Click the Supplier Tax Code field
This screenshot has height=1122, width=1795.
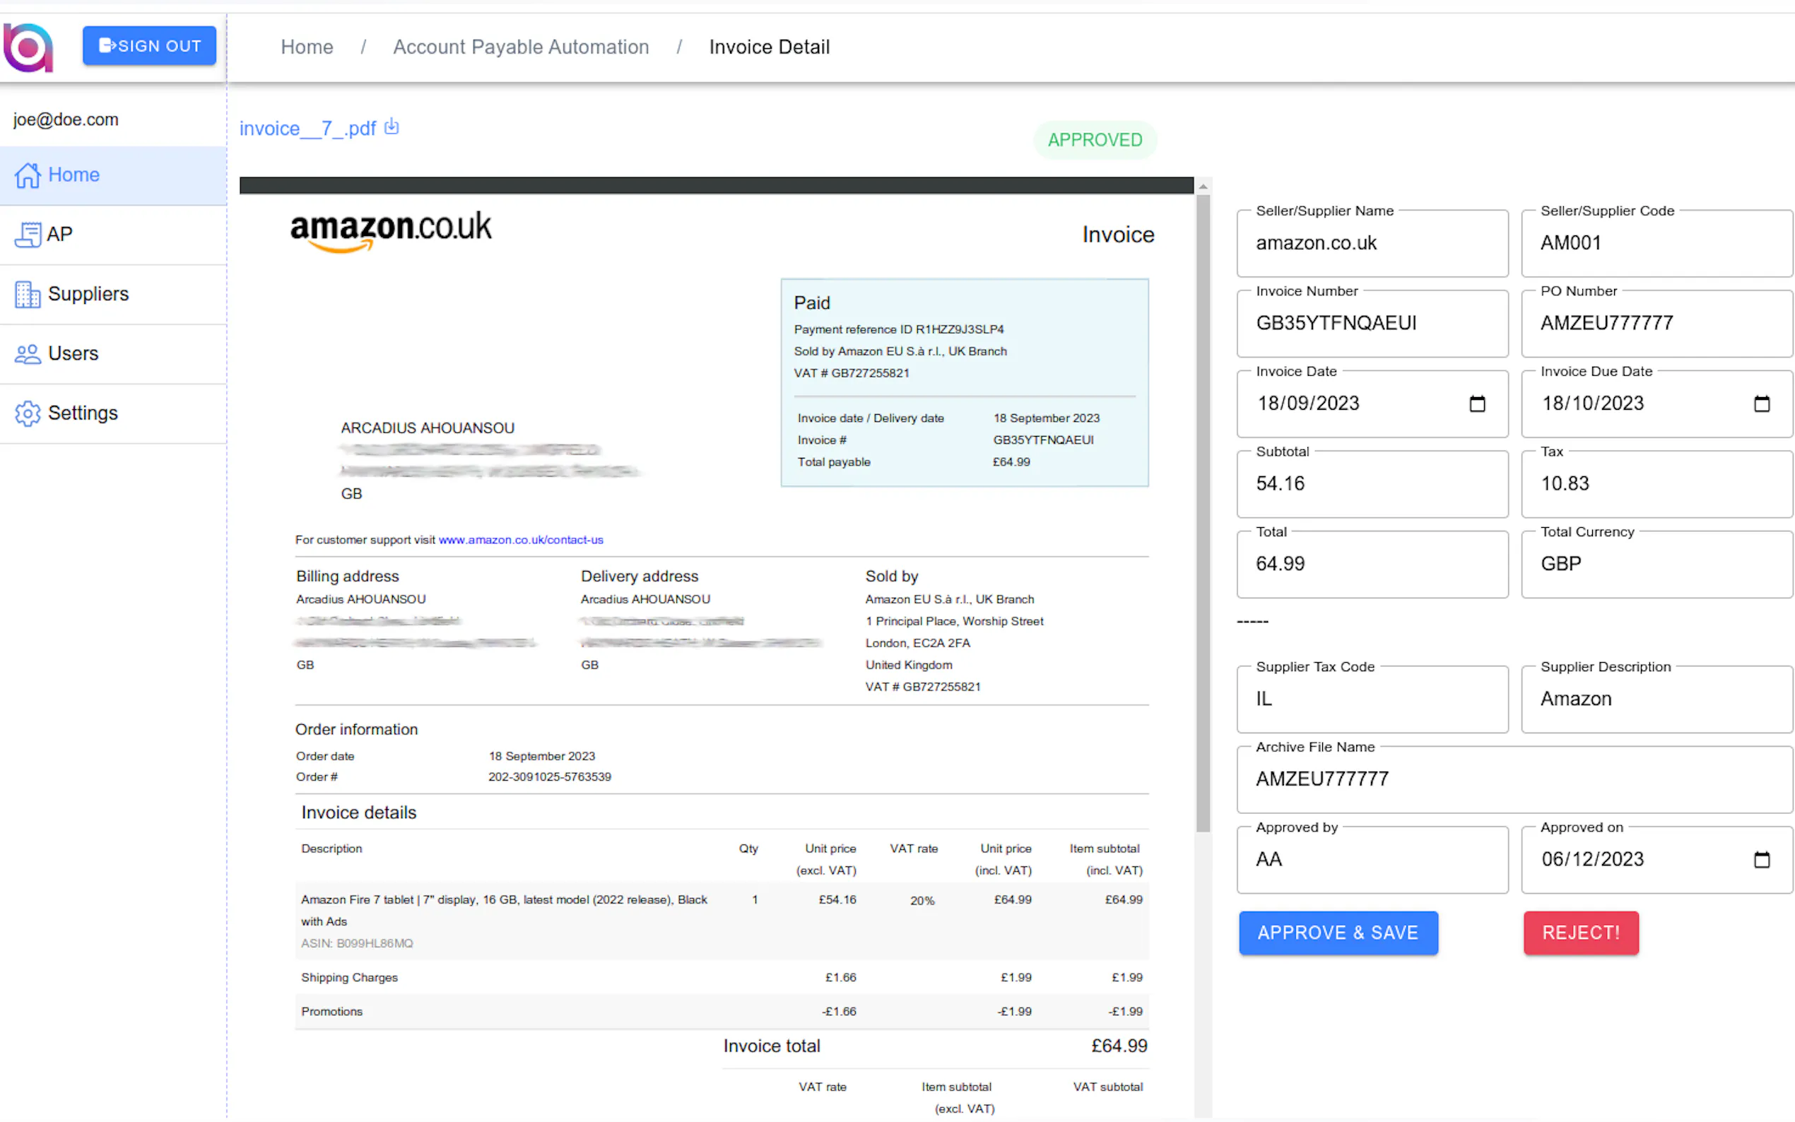point(1372,699)
